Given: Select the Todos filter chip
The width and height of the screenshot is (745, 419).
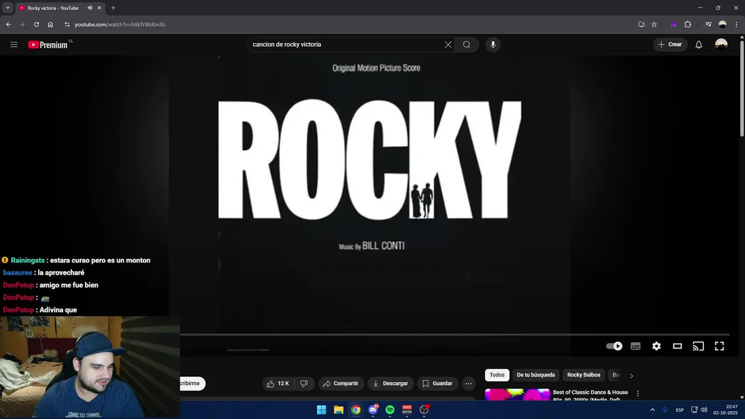Looking at the screenshot, I should pos(497,375).
